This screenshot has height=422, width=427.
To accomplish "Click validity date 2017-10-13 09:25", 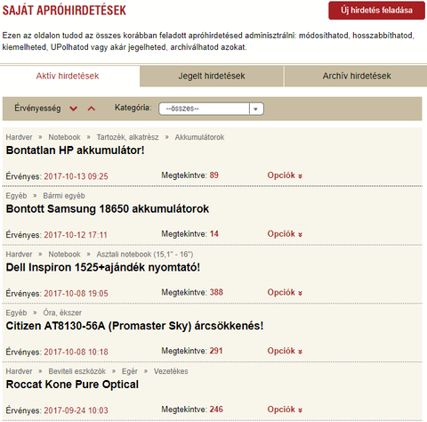I will point(76,176).
